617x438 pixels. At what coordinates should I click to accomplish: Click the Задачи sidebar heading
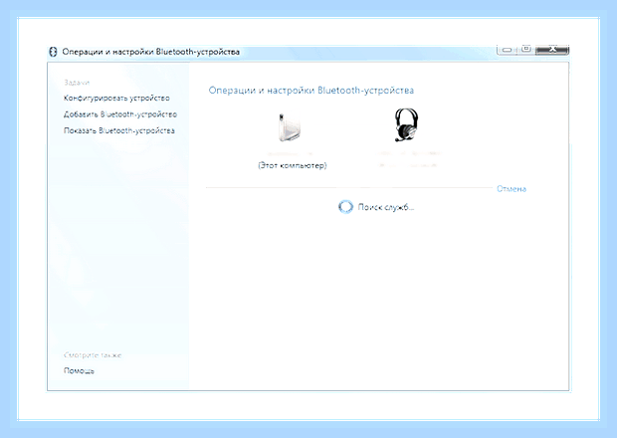coord(77,83)
